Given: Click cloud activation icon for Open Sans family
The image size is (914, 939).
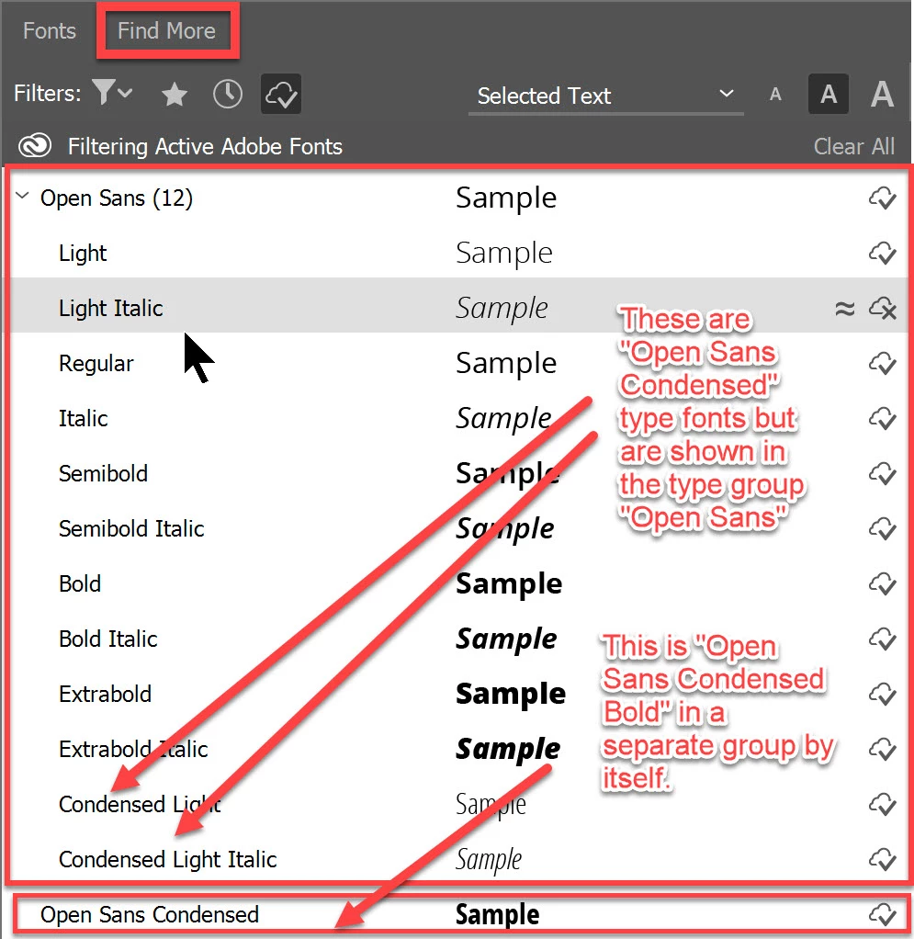Looking at the screenshot, I should tap(882, 198).
